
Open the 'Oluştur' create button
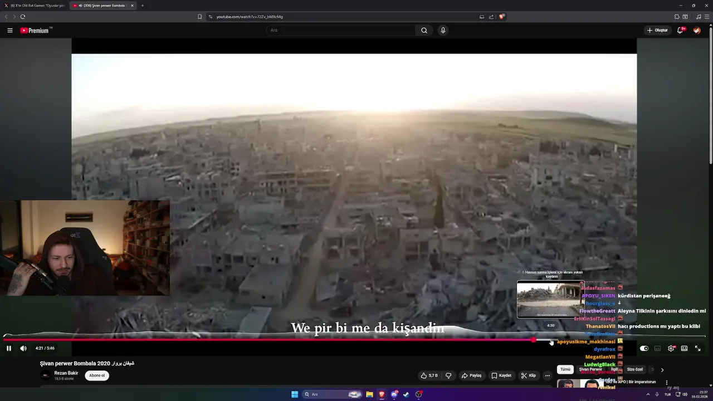(x=657, y=30)
